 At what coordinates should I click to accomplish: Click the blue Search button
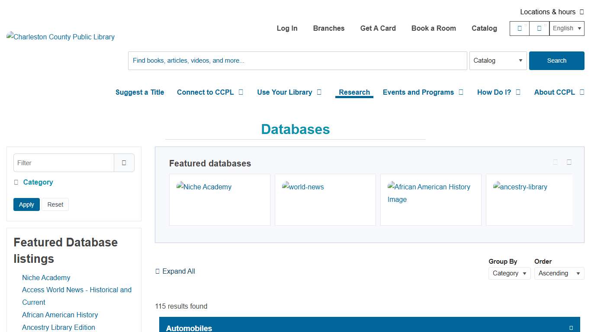(556, 61)
